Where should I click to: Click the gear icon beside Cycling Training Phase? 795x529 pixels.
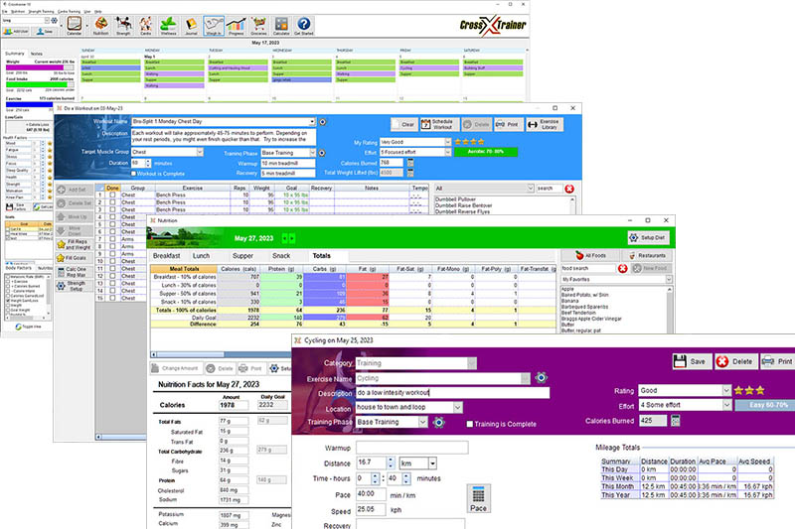coord(439,422)
